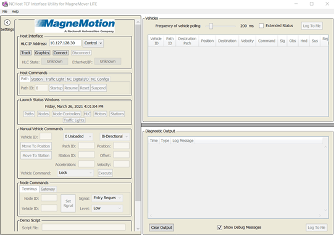The image size is (334, 235).
Task: Click the Reset button
Action: click(85, 88)
